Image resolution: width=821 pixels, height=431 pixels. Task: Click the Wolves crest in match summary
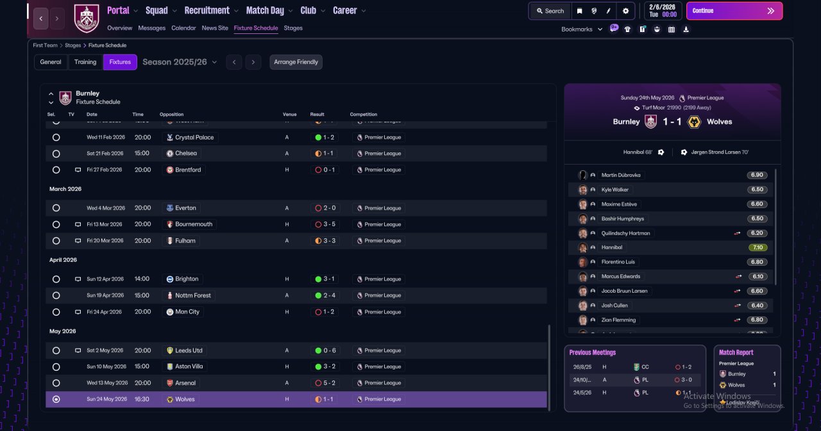click(x=693, y=122)
